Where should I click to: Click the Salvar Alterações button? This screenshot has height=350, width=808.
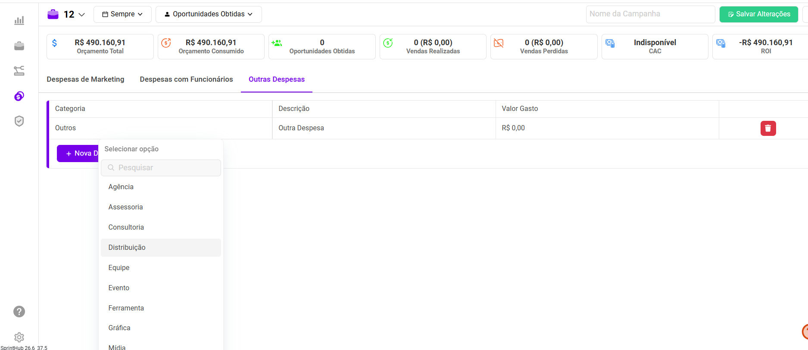758,14
